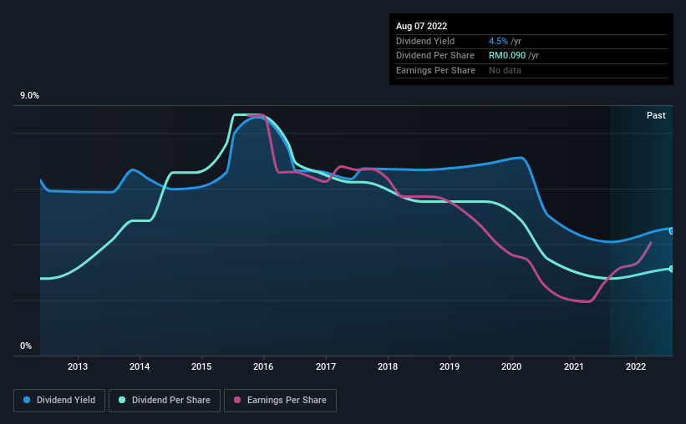The height and width of the screenshot is (424, 686).
Task: Toggle the Dividend Yield legend series
Action: pos(59,401)
